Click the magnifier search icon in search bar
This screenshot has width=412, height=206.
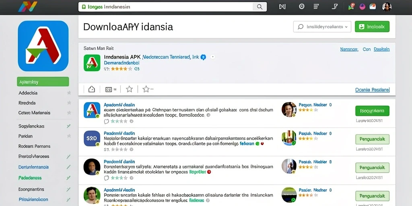[260, 7]
